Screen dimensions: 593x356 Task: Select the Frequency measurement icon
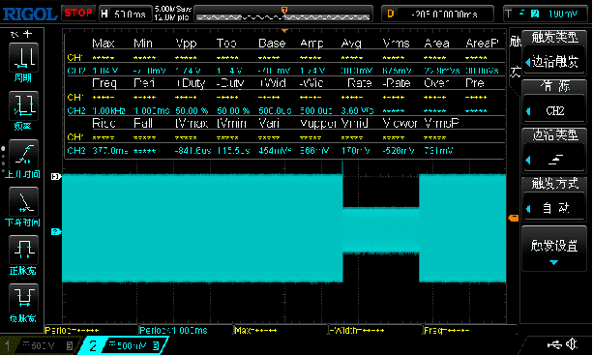click(x=23, y=105)
